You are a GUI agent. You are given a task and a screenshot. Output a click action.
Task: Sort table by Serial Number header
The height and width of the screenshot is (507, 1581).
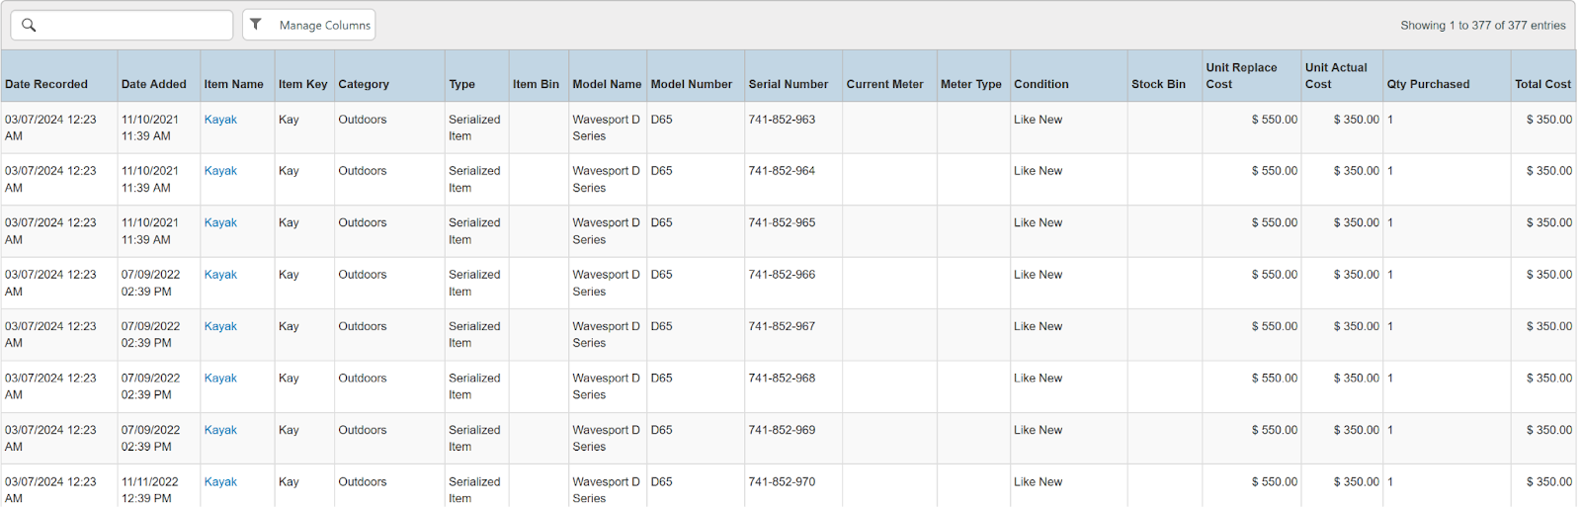coord(788,84)
